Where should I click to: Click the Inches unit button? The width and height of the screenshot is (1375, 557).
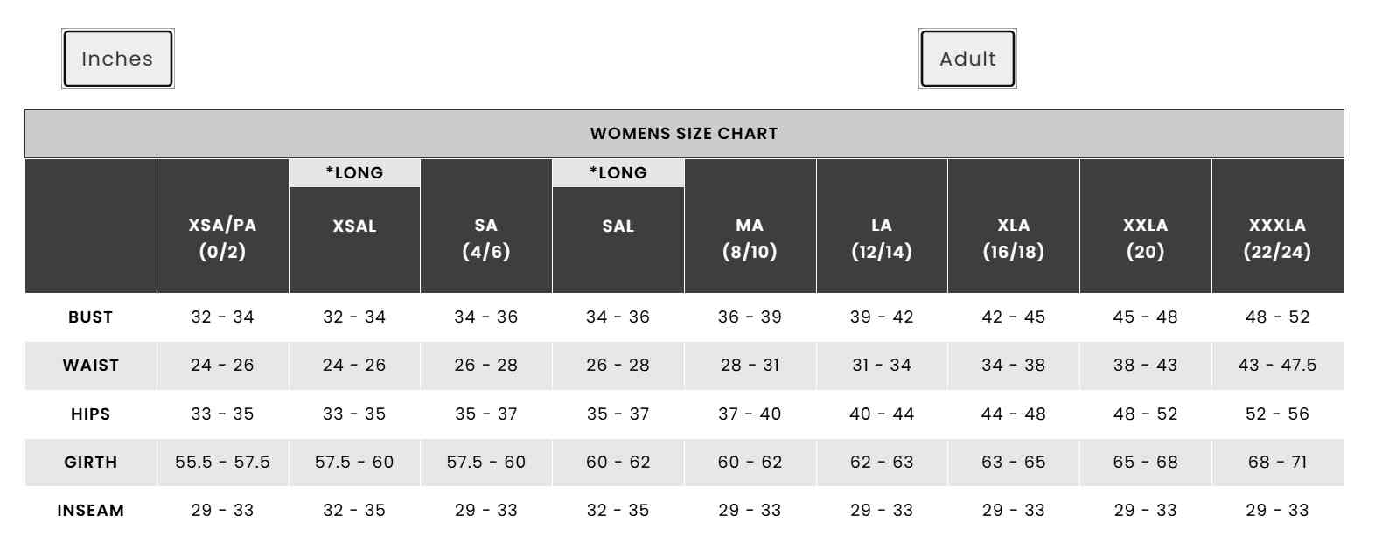pyautogui.click(x=117, y=59)
